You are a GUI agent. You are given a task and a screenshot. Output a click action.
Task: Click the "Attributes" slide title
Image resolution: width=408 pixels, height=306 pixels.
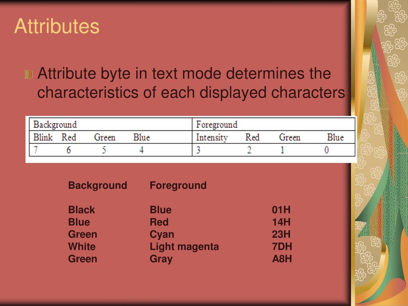click(57, 26)
